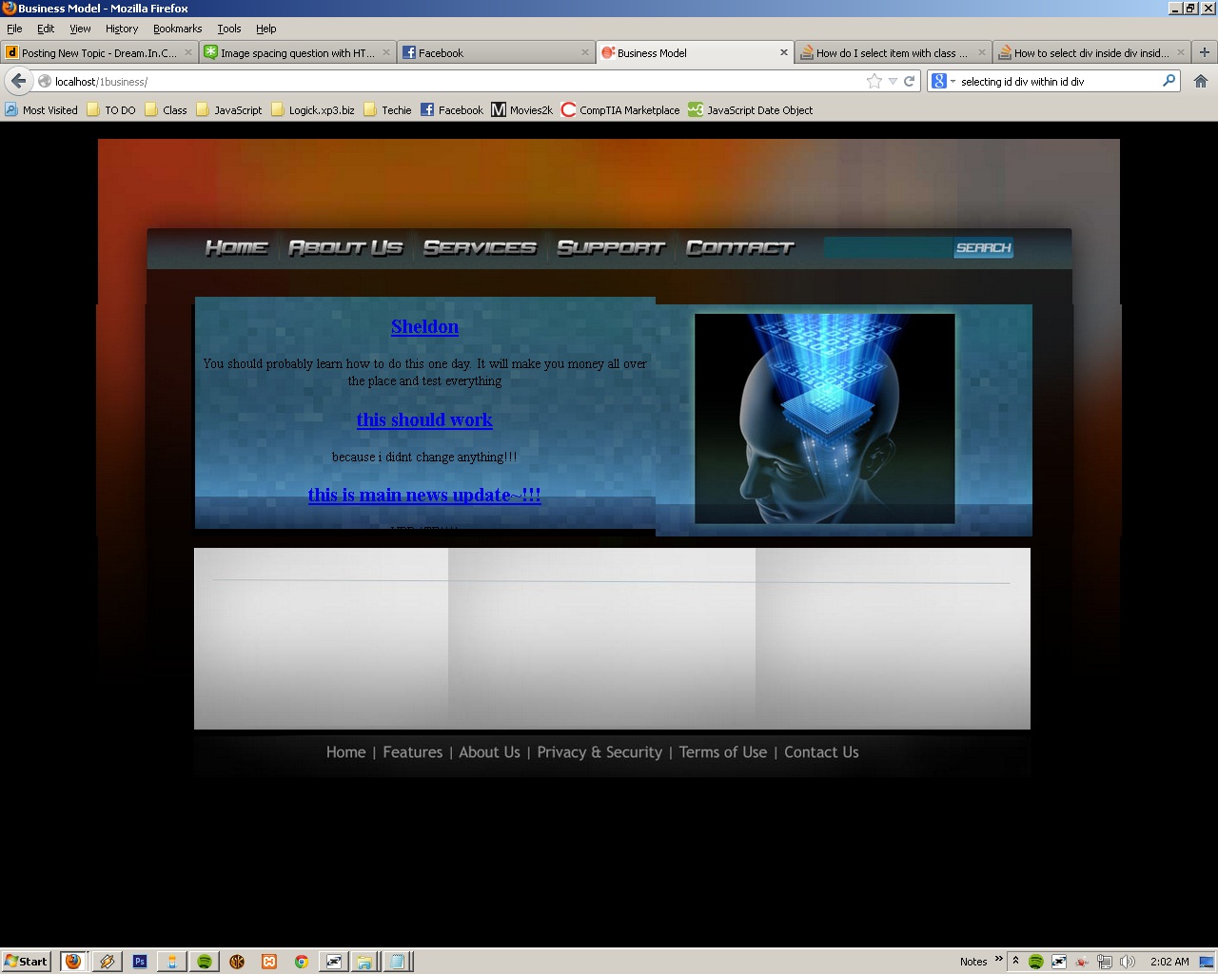
Task: Switch to How to select div inside div tab
Action: [x=1092, y=52]
